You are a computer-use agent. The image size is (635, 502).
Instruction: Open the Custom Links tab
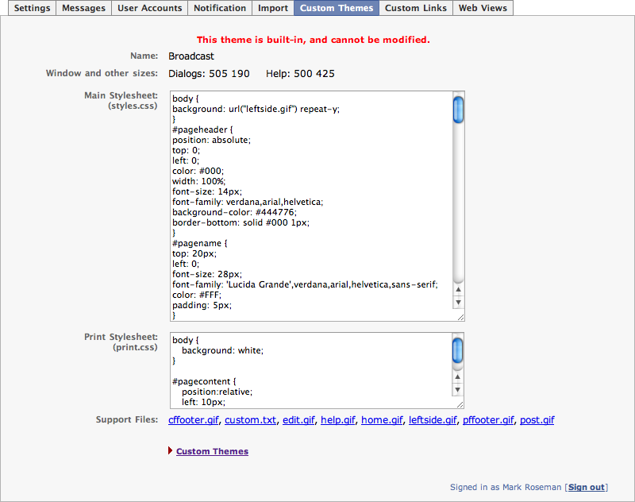coord(416,8)
